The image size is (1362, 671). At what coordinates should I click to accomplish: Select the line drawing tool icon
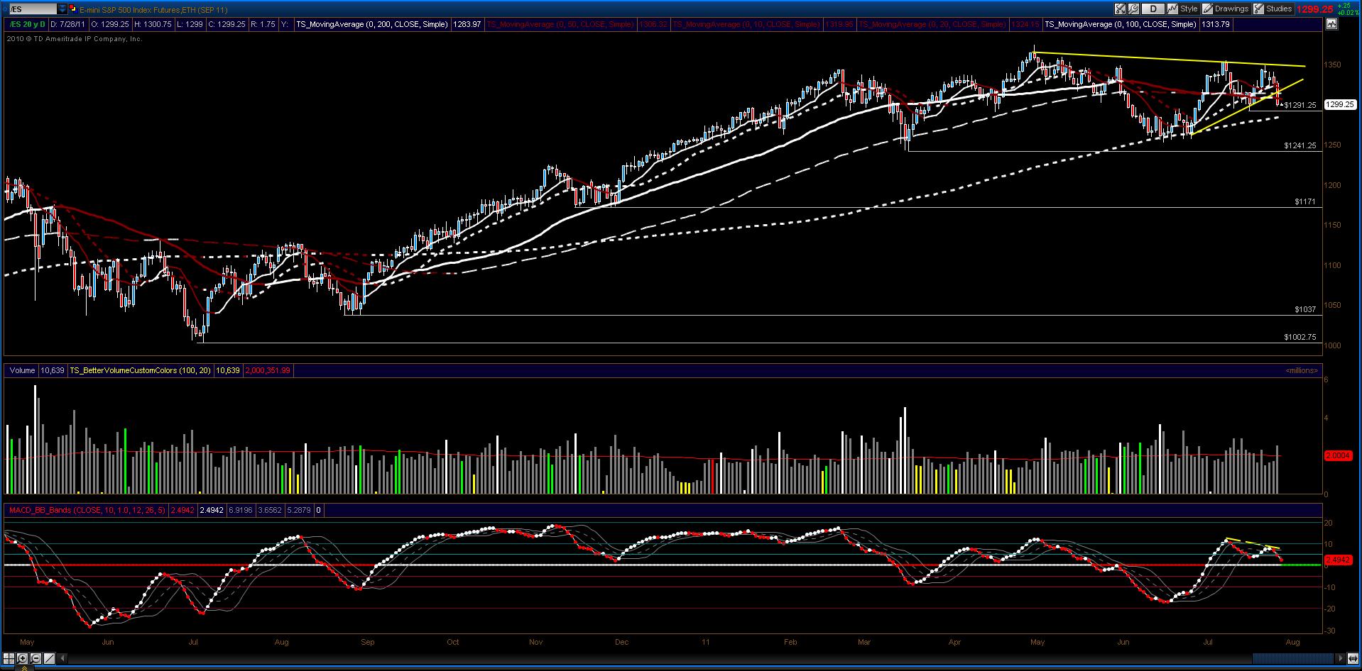49,658
